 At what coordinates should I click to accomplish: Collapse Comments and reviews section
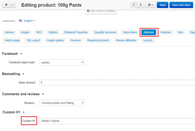(23, 94)
